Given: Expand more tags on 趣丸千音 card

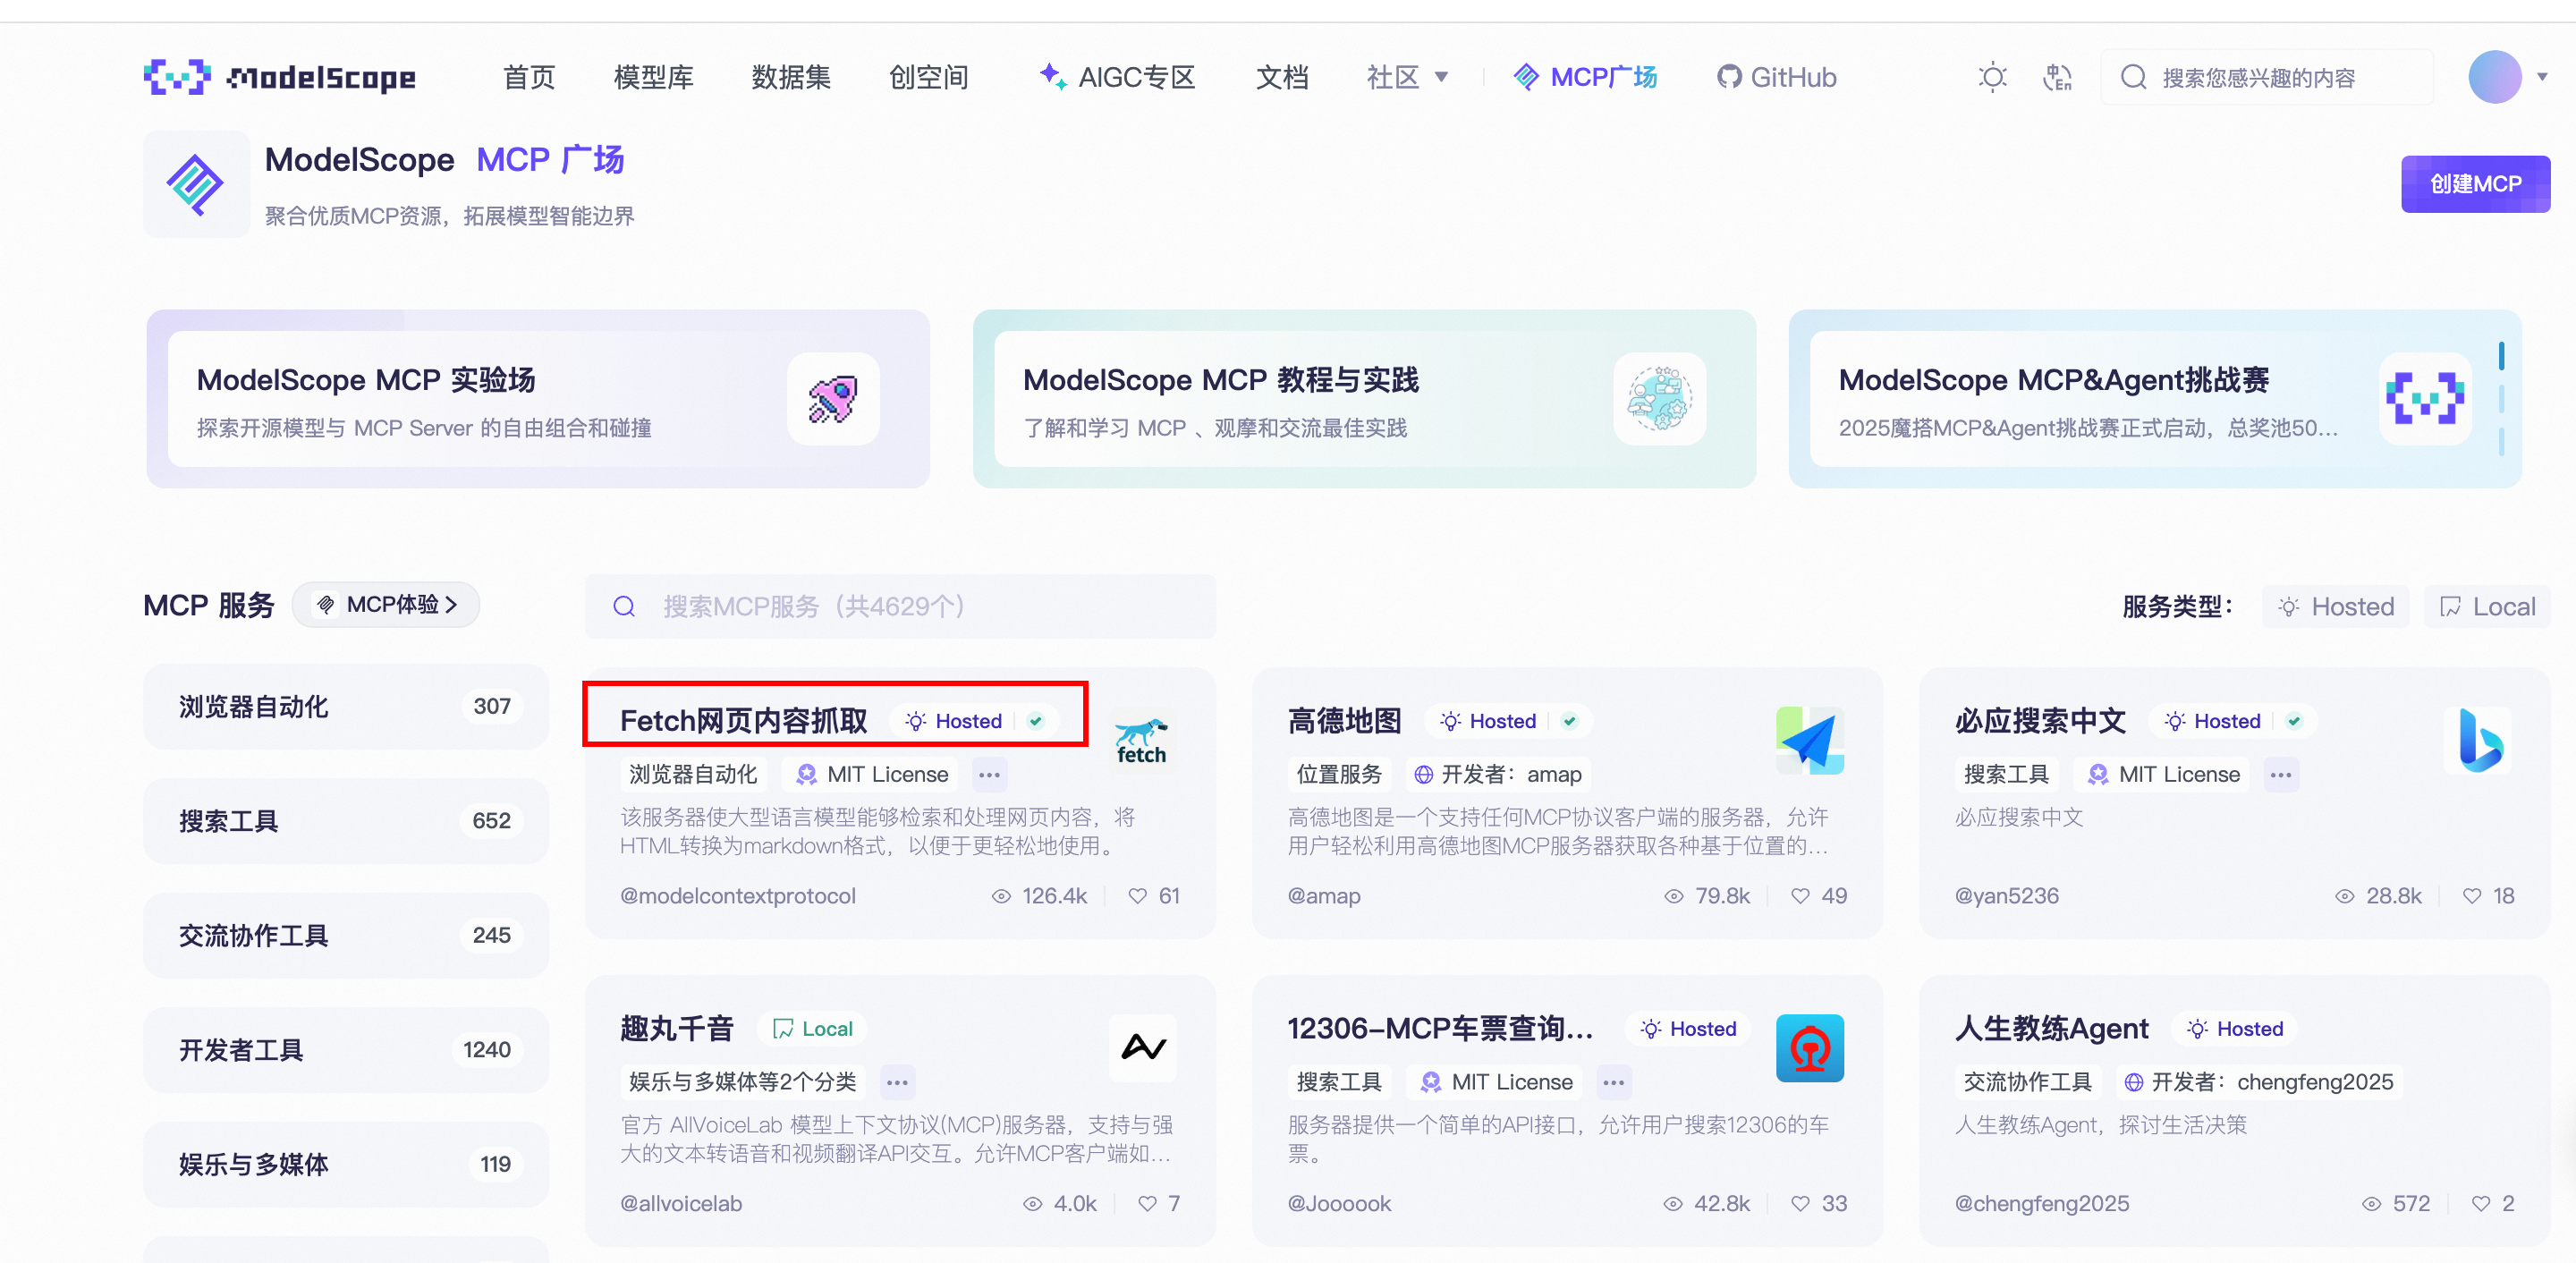Looking at the screenshot, I should click(x=897, y=1083).
